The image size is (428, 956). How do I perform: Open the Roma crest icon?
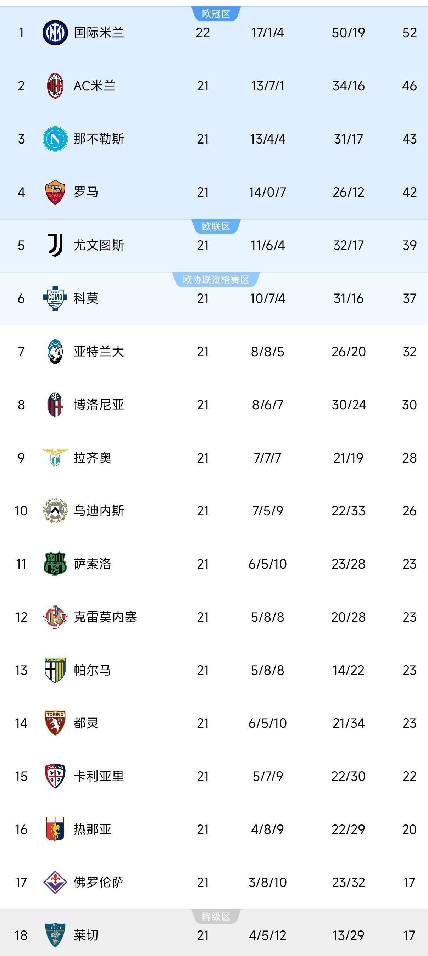tap(55, 192)
